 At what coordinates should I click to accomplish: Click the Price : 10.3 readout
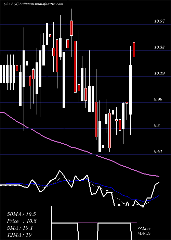pos(22,221)
